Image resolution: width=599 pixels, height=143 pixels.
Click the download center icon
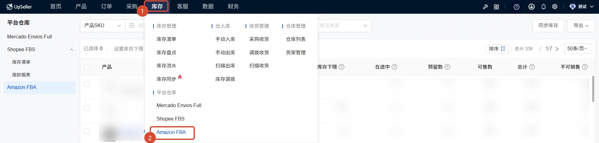pyautogui.click(x=532, y=7)
